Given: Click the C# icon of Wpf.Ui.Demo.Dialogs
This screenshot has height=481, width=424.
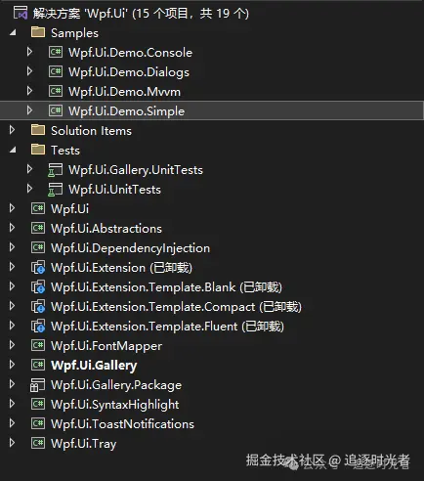Looking at the screenshot, I should [x=56, y=71].
